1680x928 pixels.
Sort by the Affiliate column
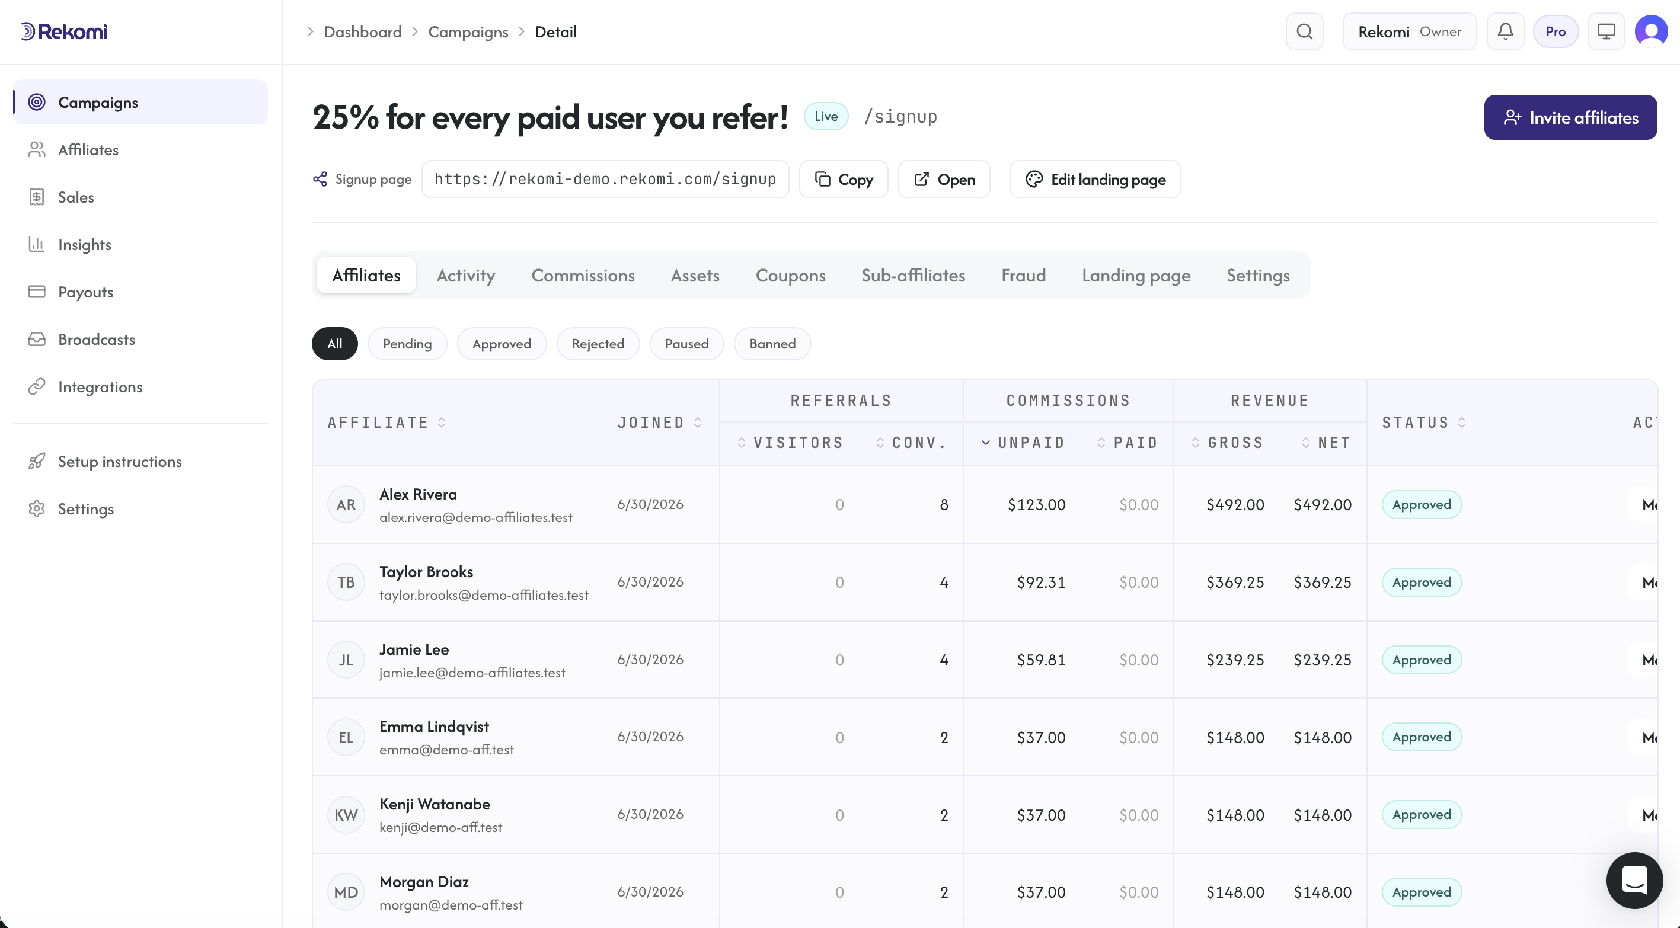[387, 423]
